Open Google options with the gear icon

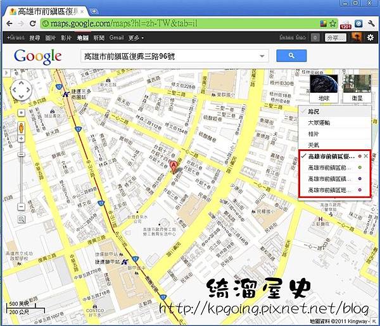370,37
